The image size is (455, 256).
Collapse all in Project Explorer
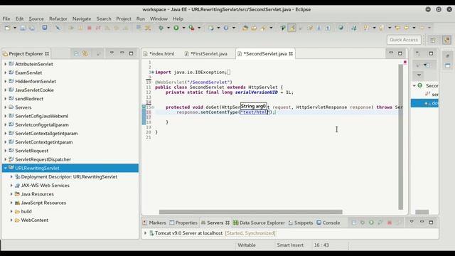click(76, 54)
